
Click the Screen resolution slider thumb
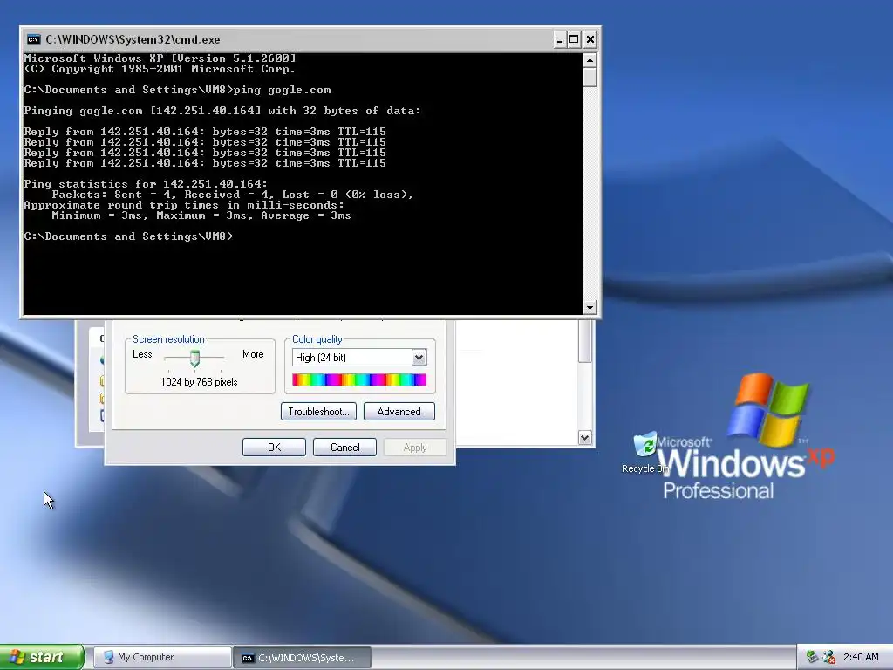click(194, 359)
